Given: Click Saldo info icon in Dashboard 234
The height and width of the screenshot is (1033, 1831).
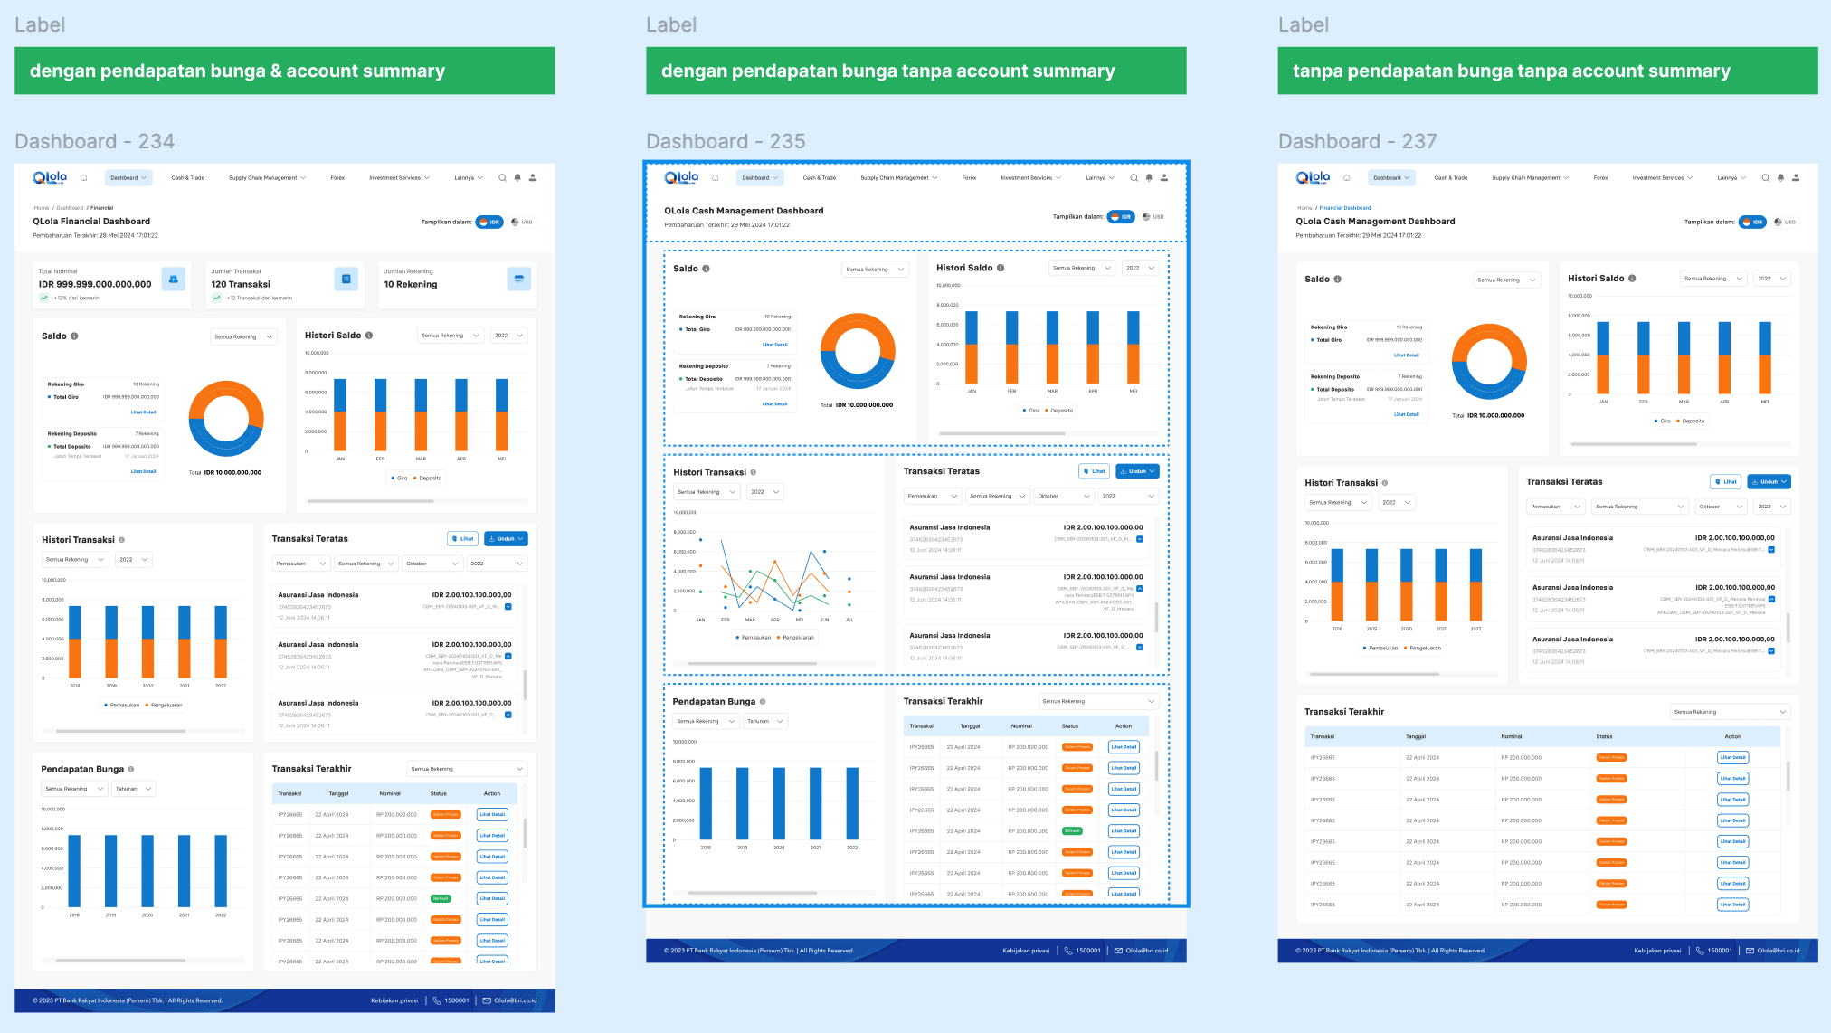Looking at the screenshot, I should [x=74, y=336].
